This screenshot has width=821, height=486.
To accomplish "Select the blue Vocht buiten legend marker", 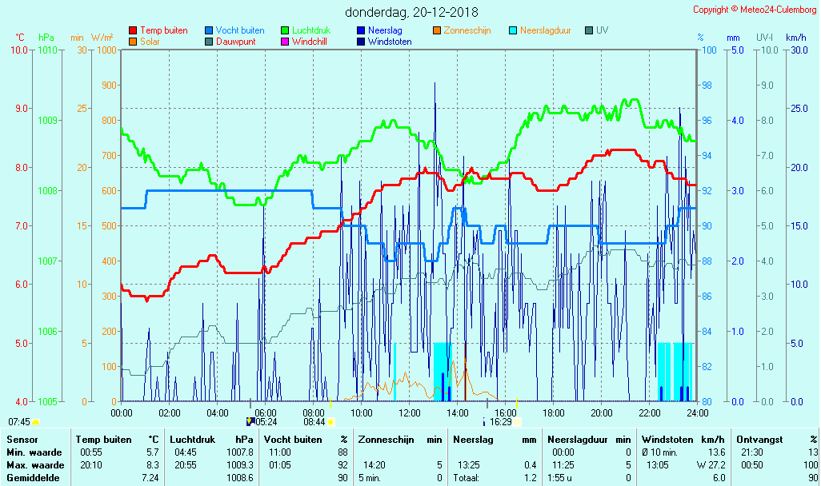I will [x=209, y=30].
